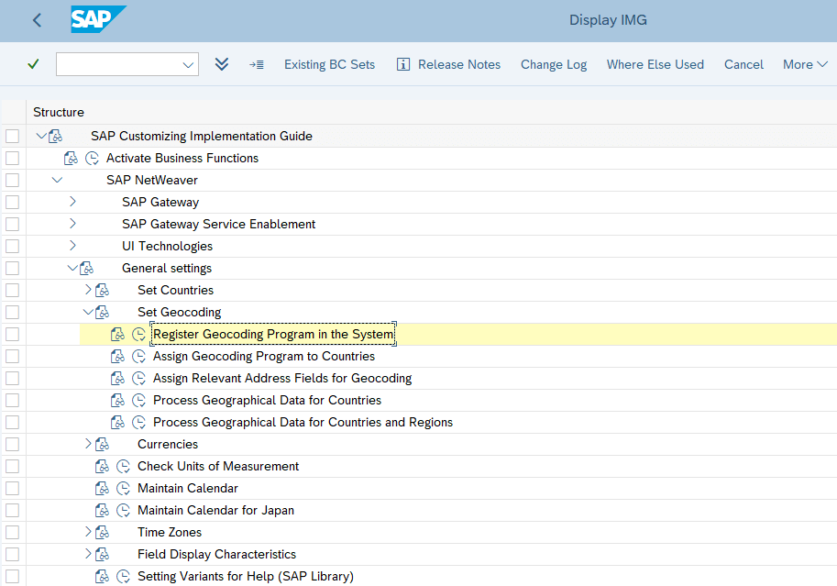
Task: Click Existing BC Sets in toolbar
Action: 329,64
